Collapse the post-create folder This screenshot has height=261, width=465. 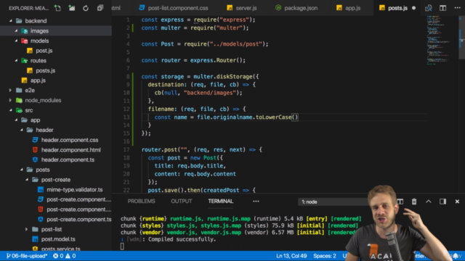(x=27, y=180)
